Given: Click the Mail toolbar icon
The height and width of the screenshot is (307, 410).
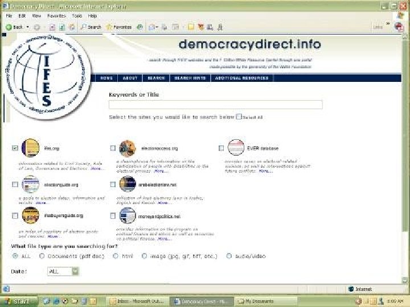Looking at the screenshot, I should 151,27.
